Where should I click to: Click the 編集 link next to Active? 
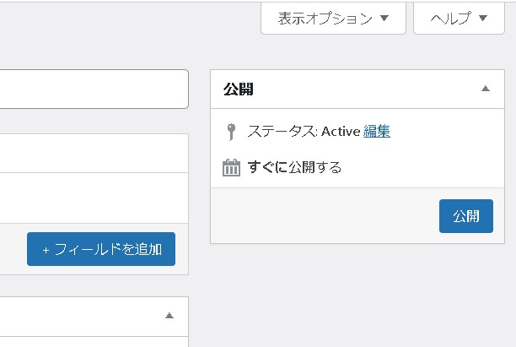pyautogui.click(x=377, y=132)
